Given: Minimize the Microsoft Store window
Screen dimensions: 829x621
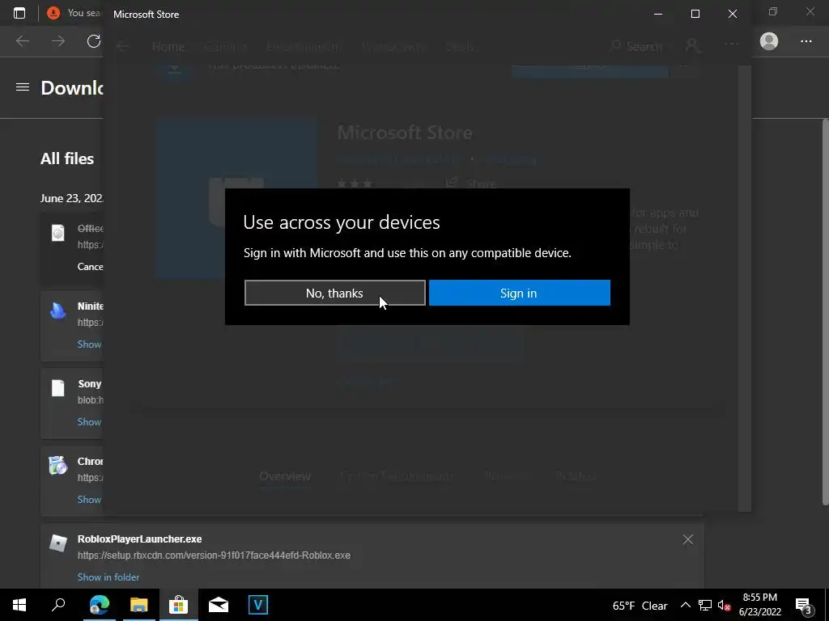Looking at the screenshot, I should pyautogui.click(x=658, y=14).
